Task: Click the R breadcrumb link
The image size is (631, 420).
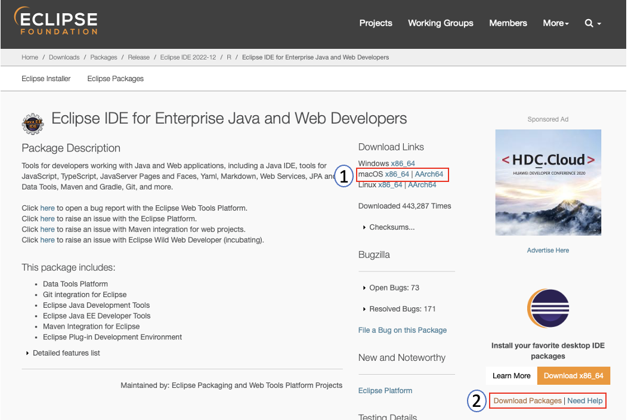Action: pos(229,57)
